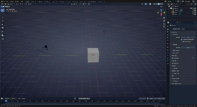The image size is (197, 107).
Task: Toggle Temporal Reprojection checkbox
Action: click(182, 39)
